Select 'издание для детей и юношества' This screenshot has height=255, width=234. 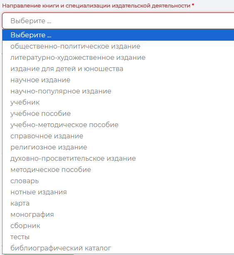[x=118, y=69]
